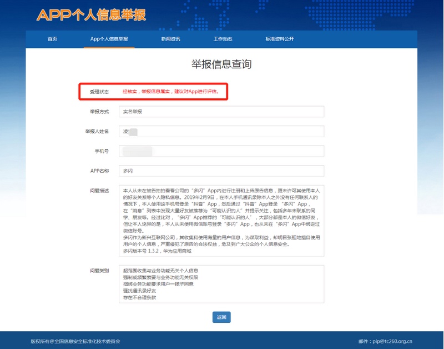This screenshot has width=444, height=349.
Task: Click the red 受理状态 result text
Action: click(170, 91)
